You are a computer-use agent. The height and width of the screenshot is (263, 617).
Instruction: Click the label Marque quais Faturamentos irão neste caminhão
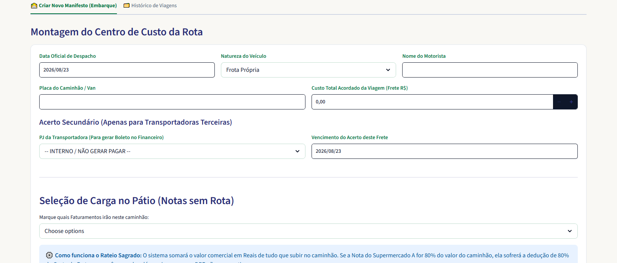[x=94, y=217]
